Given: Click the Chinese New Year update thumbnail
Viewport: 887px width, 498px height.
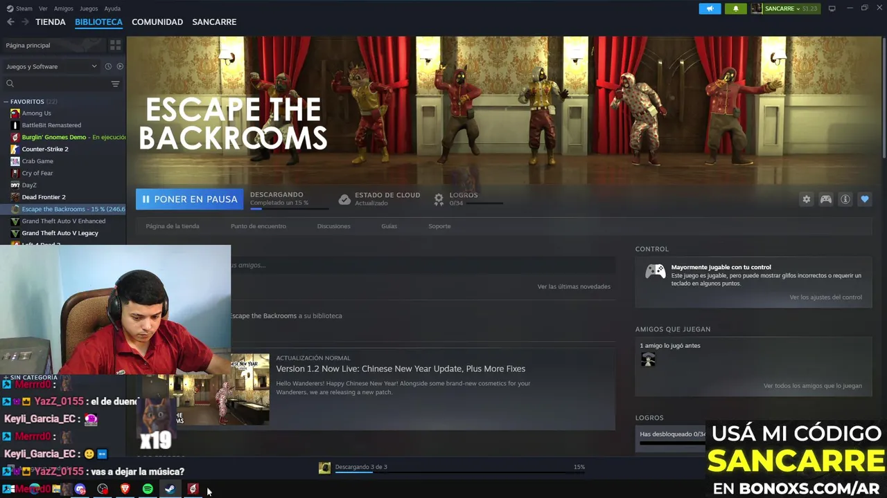Looking at the screenshot, I should [250, 389].
